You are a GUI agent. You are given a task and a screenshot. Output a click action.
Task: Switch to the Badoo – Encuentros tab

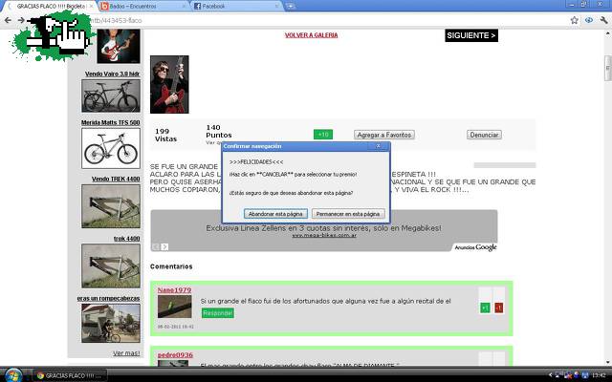coord(143,6)
